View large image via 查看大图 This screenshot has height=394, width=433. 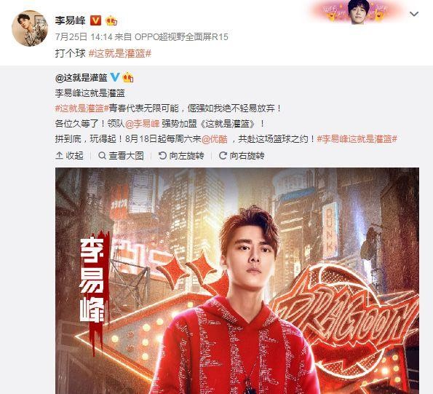[x=121, y=156]
